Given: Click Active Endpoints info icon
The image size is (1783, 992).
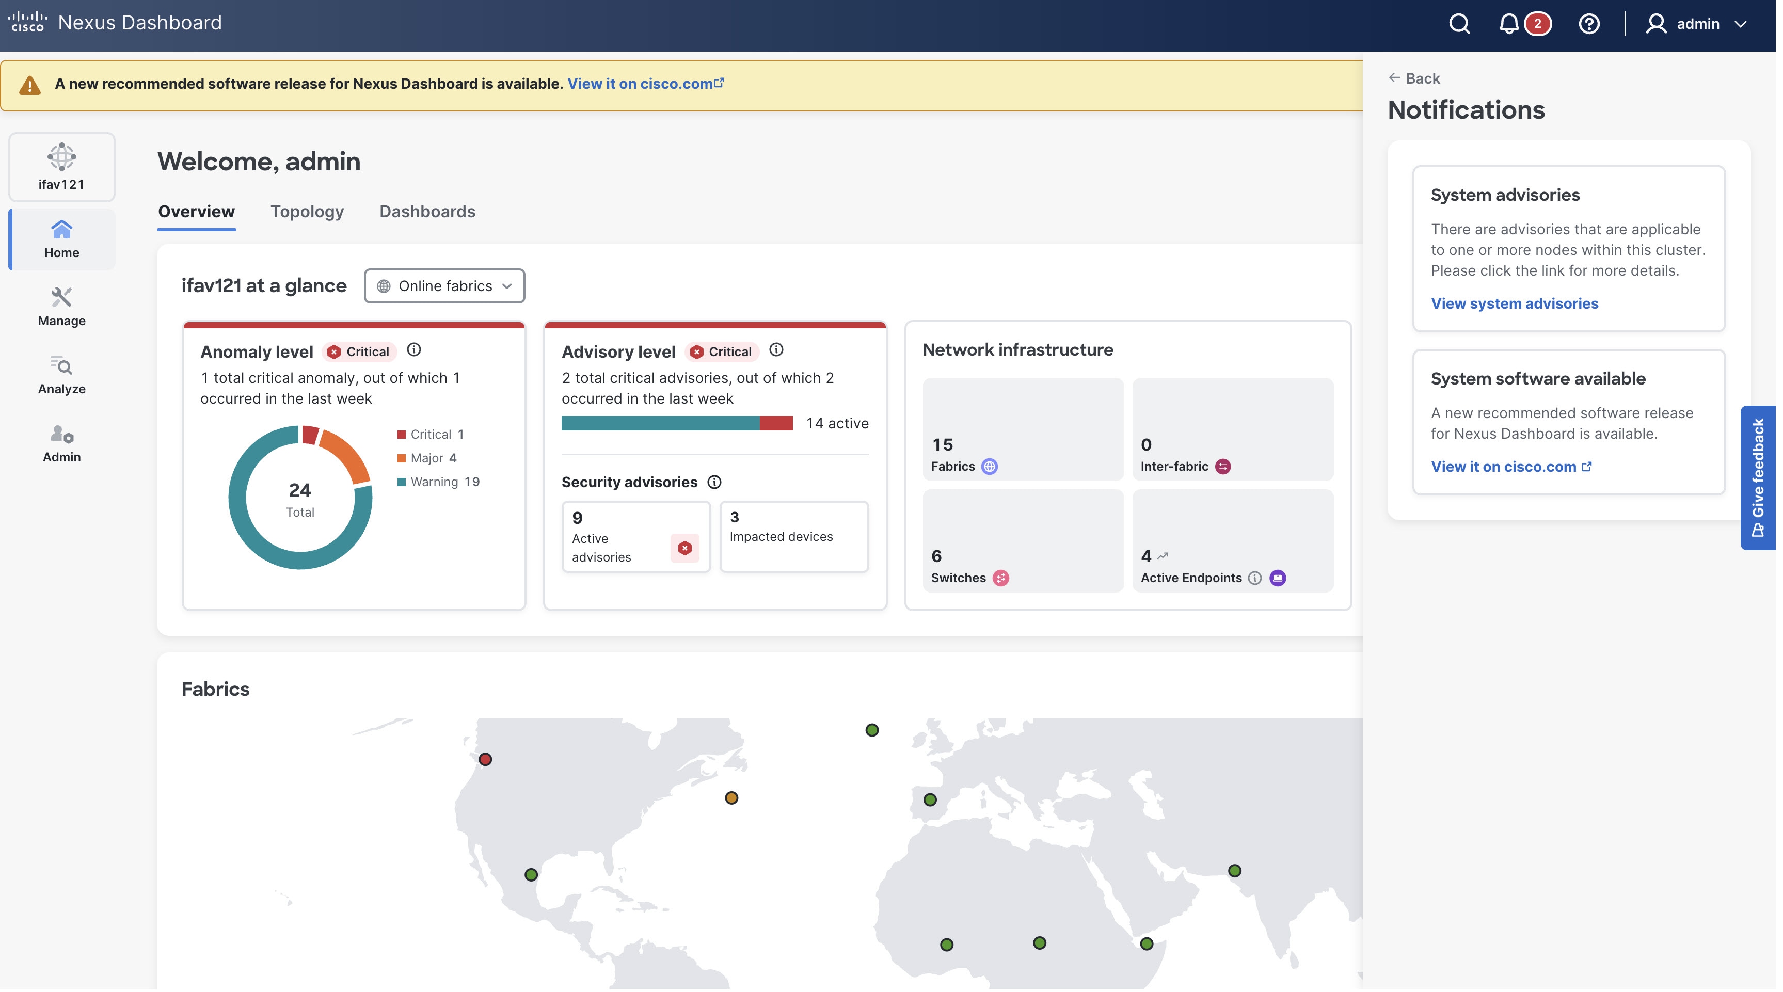Looking at the screenshot, I should pos(1255,578).
